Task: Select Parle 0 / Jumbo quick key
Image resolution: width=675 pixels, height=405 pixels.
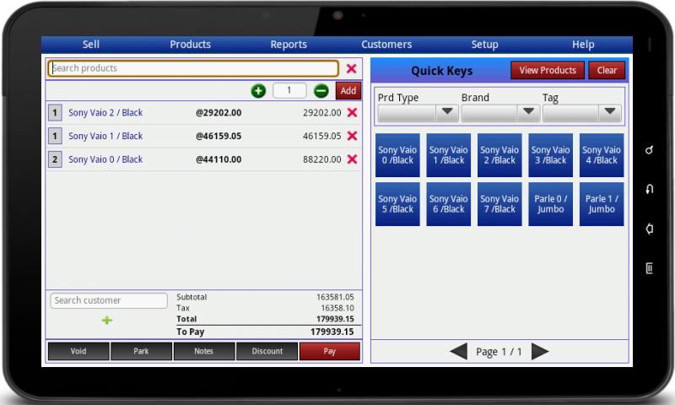Action: tap(551, 204)
